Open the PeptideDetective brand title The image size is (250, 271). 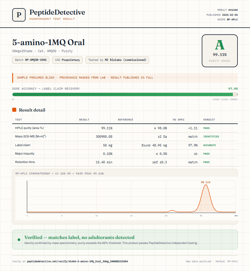57,12
